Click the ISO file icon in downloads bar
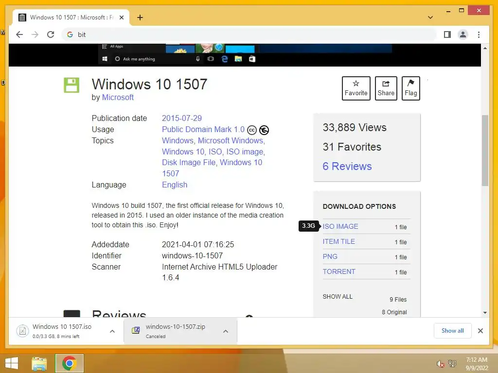Image resolution: width=498 pixels, height=373 pixels. coord(22,331)
